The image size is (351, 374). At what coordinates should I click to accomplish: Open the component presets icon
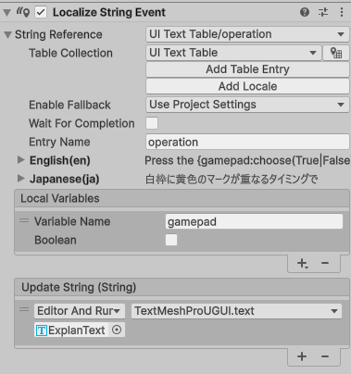click(323, 12)
